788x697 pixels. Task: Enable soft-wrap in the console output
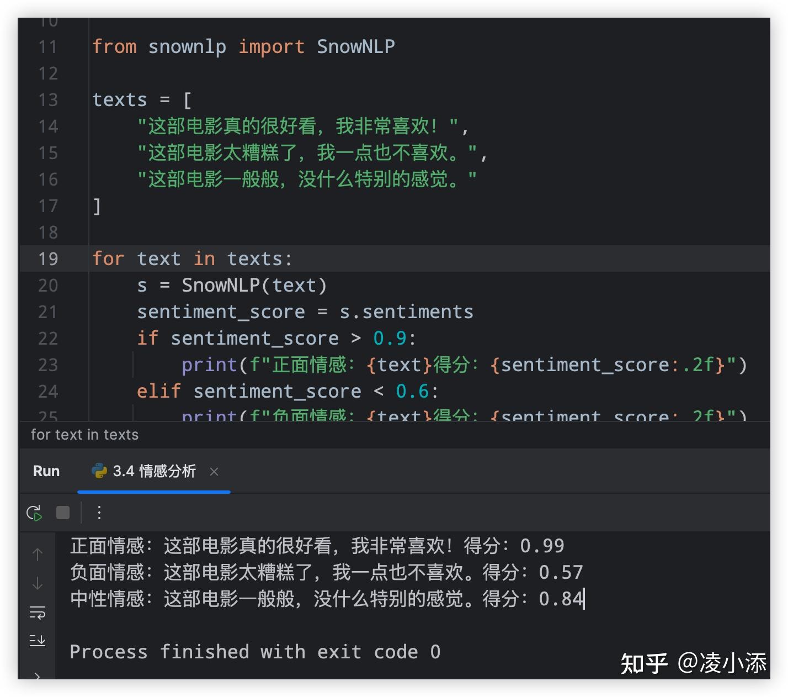tap(37, 611)
